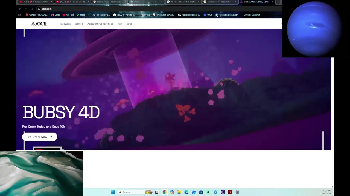Close the 'will atari come back' tab

click(235, 2)
